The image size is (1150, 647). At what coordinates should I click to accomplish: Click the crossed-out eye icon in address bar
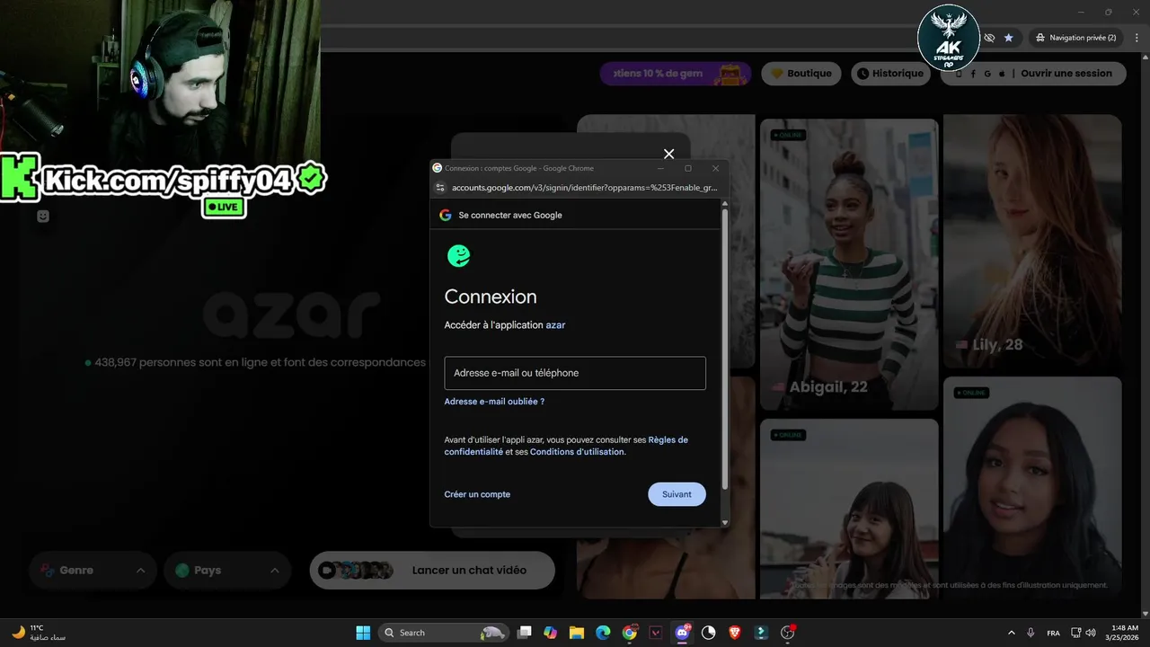[x=989, y=38]
